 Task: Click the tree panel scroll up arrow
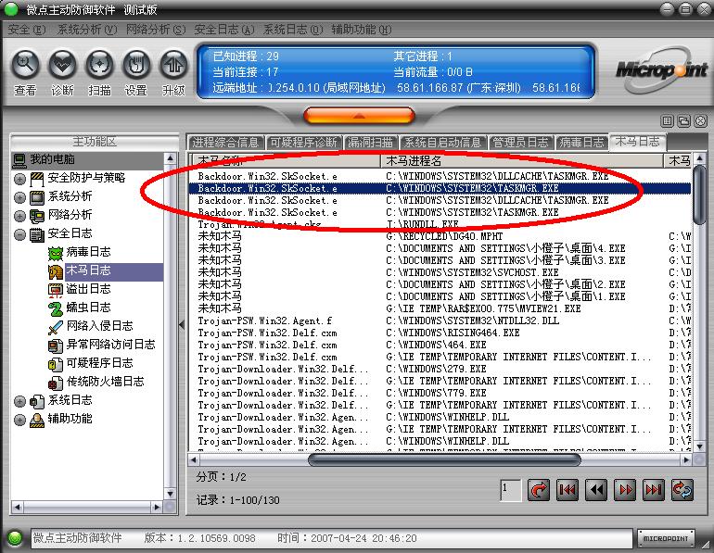(170, 158)
